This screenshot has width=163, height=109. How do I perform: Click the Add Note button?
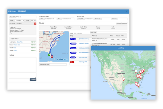33,80
